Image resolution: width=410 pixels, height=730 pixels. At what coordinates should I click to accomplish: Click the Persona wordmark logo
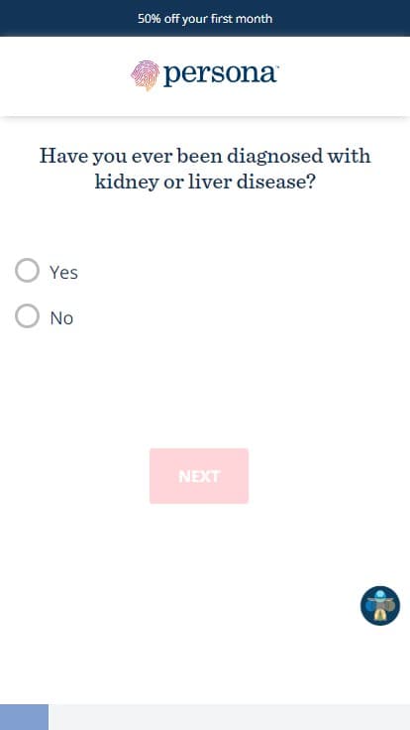[221, 75]
